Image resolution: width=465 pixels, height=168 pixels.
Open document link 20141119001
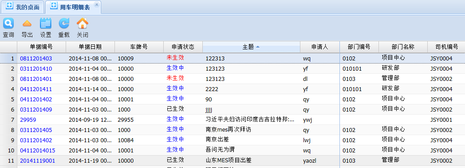[38, 160]
